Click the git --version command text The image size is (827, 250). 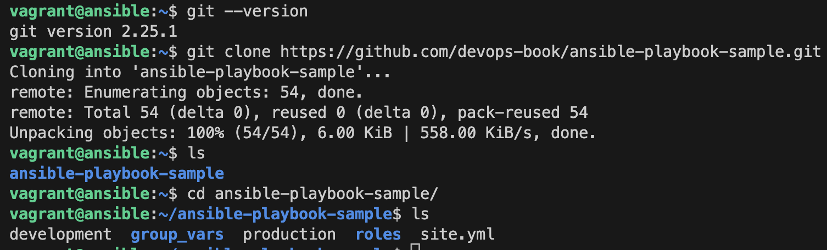[247, 12]
